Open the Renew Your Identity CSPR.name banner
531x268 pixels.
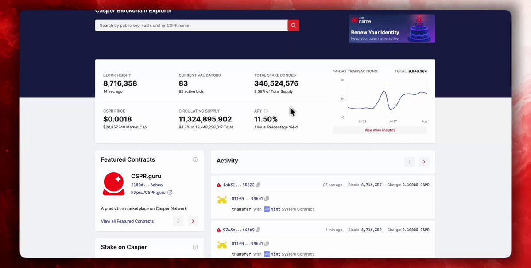click(392, 28)
